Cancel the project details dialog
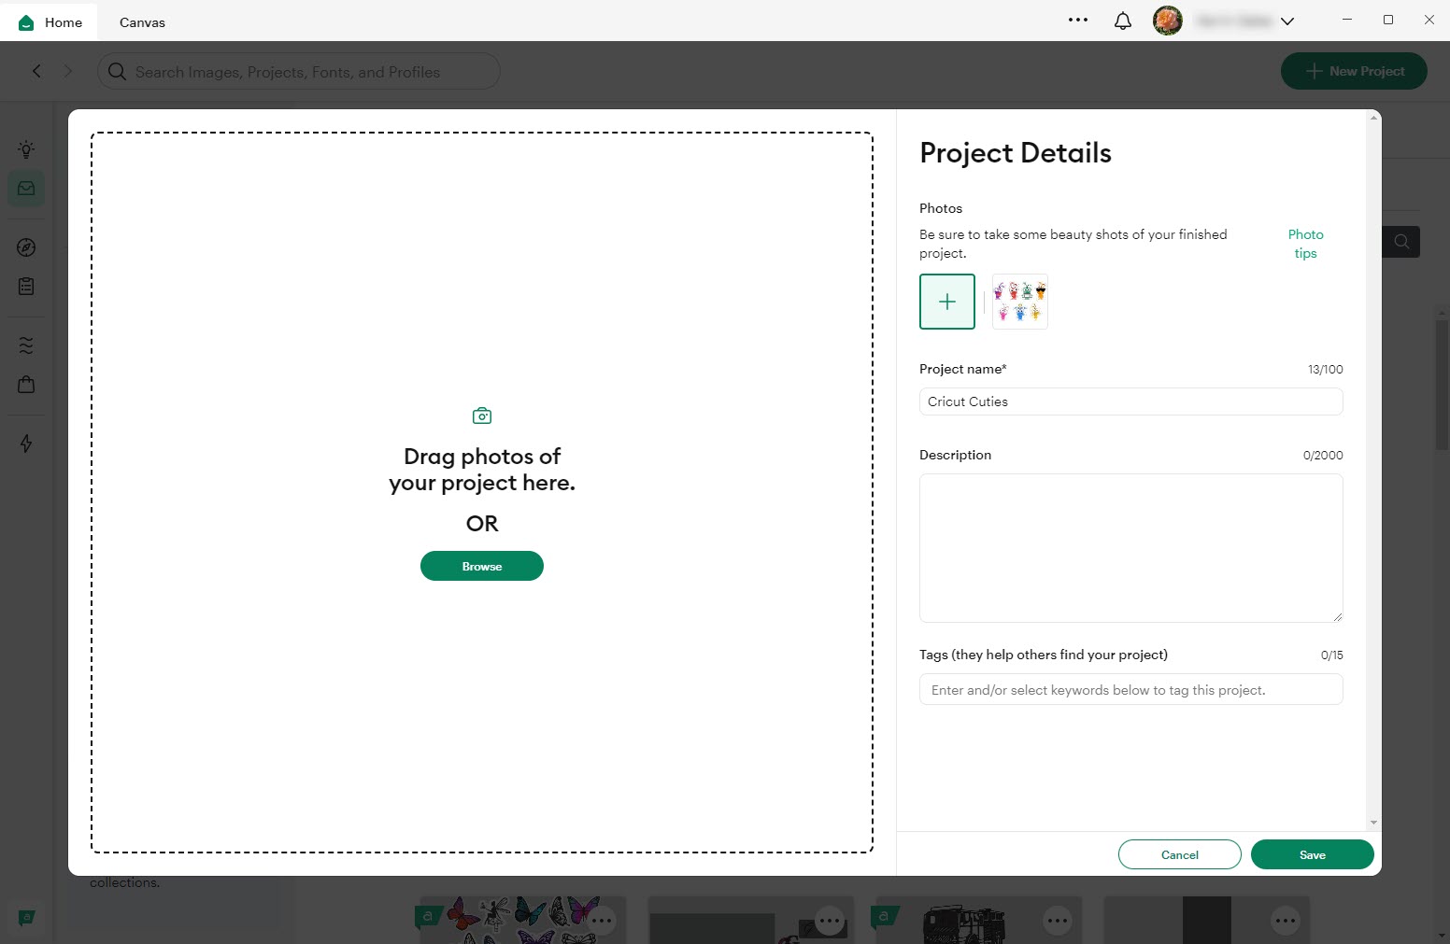Viewport: 1450px width, 944px height. 1179,854
